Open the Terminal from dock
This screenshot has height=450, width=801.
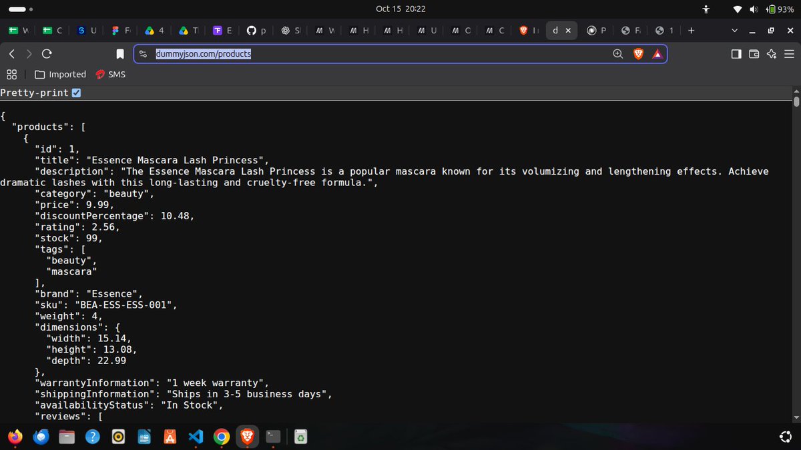273,437
